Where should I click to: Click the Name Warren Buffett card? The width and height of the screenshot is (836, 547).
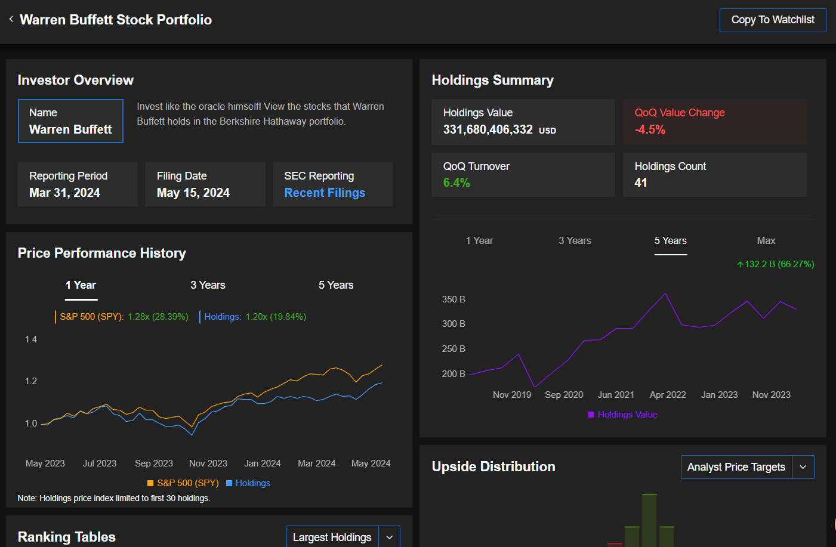70,121
